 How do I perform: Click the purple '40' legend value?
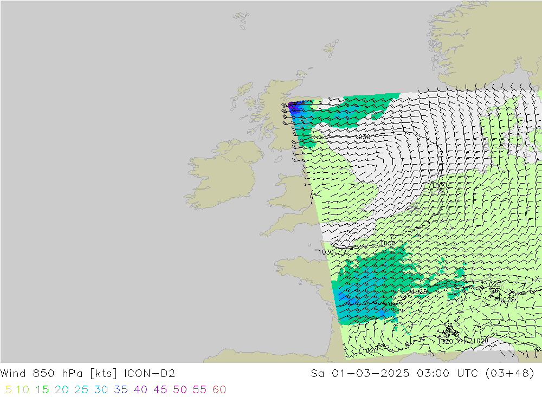click(141, 390)
